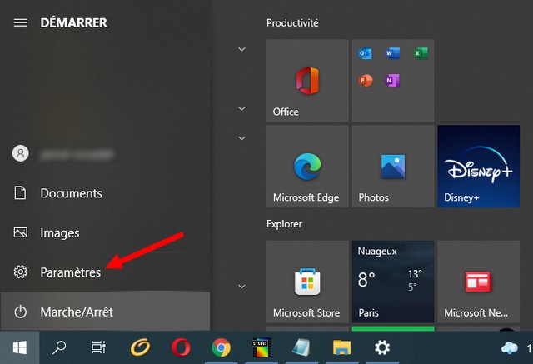Open the Studio film app on taskbar
Viewport: 533px width, 364px height.
click(x=261, y=347)
